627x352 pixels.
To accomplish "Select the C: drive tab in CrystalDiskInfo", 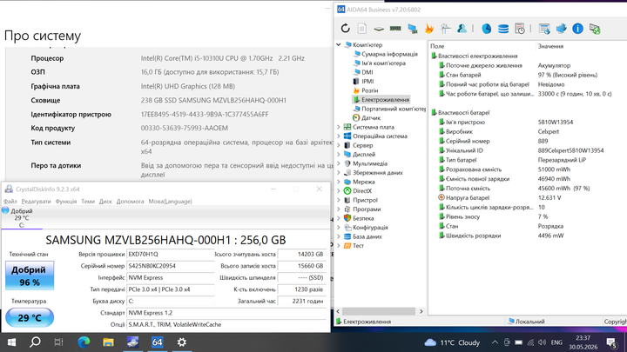I will (x=22, y=218).
